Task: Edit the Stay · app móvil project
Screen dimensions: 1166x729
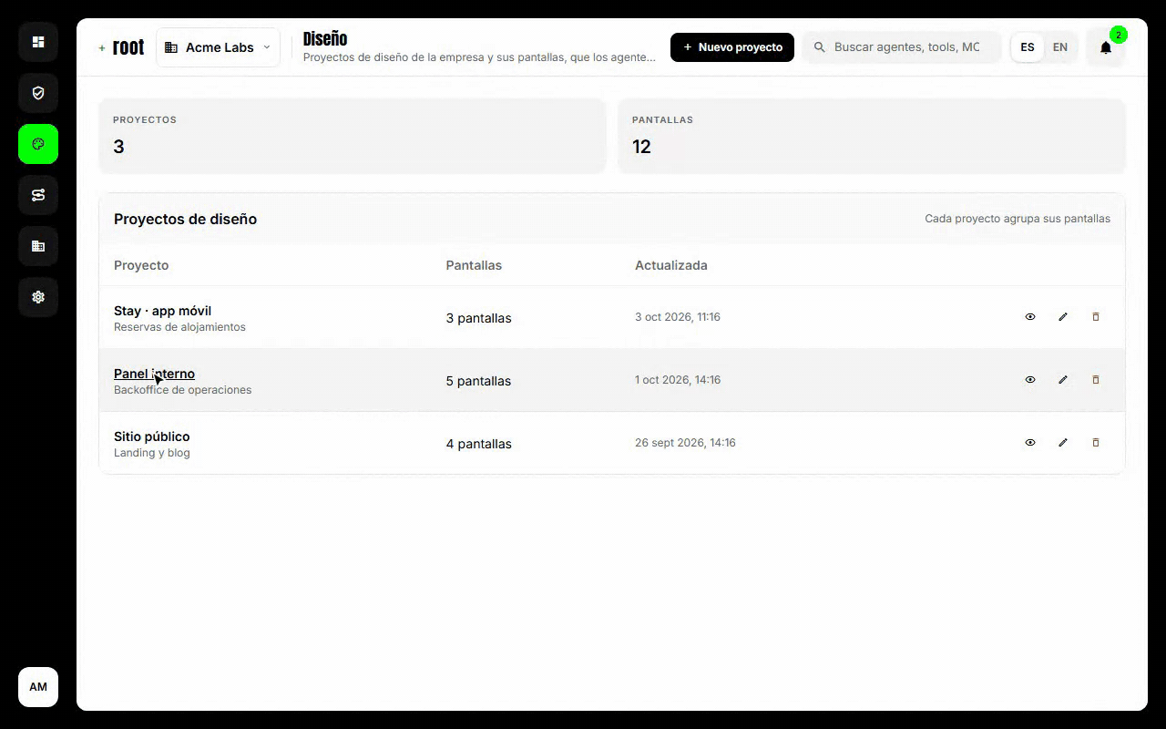Action: (1063, 317)
